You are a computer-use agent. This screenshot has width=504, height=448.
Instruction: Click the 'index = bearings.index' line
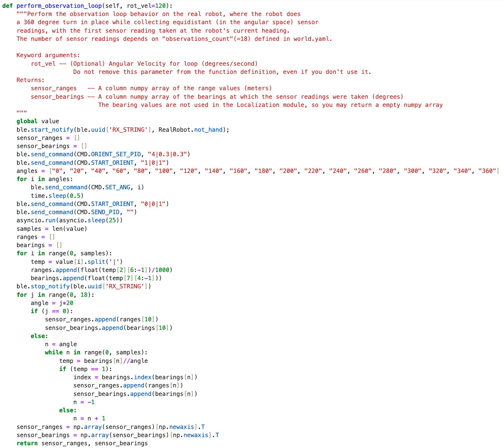(136, 377)
